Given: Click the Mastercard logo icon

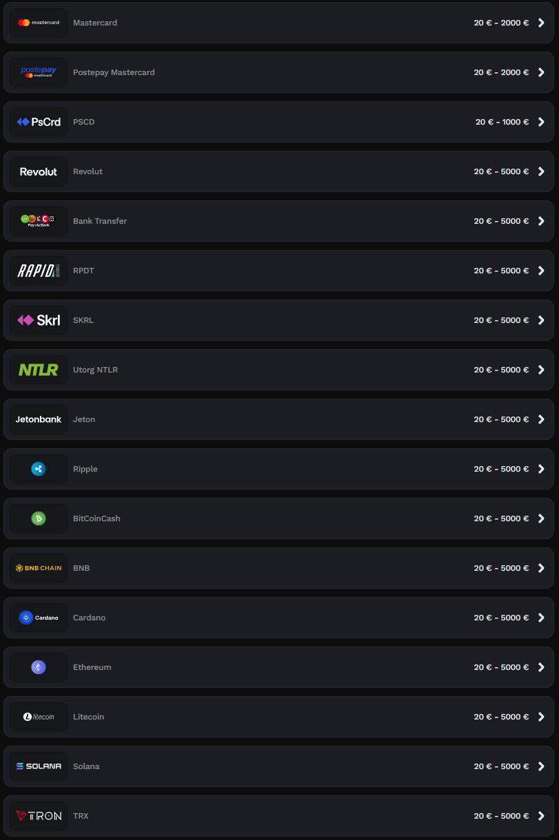Looking at the screenshot, I should [x=39, y=23].
